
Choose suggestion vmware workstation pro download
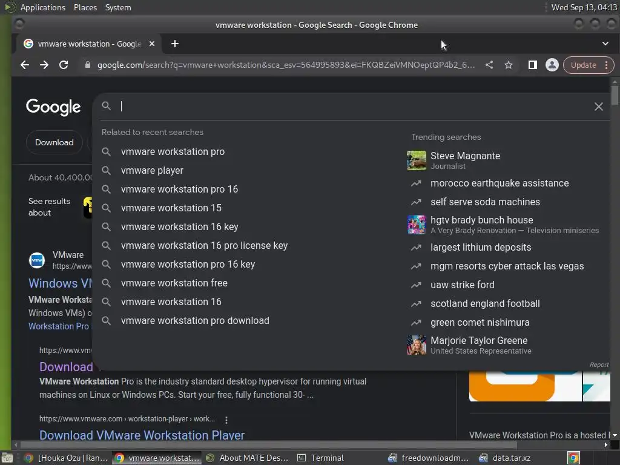[x=195, y=321]
